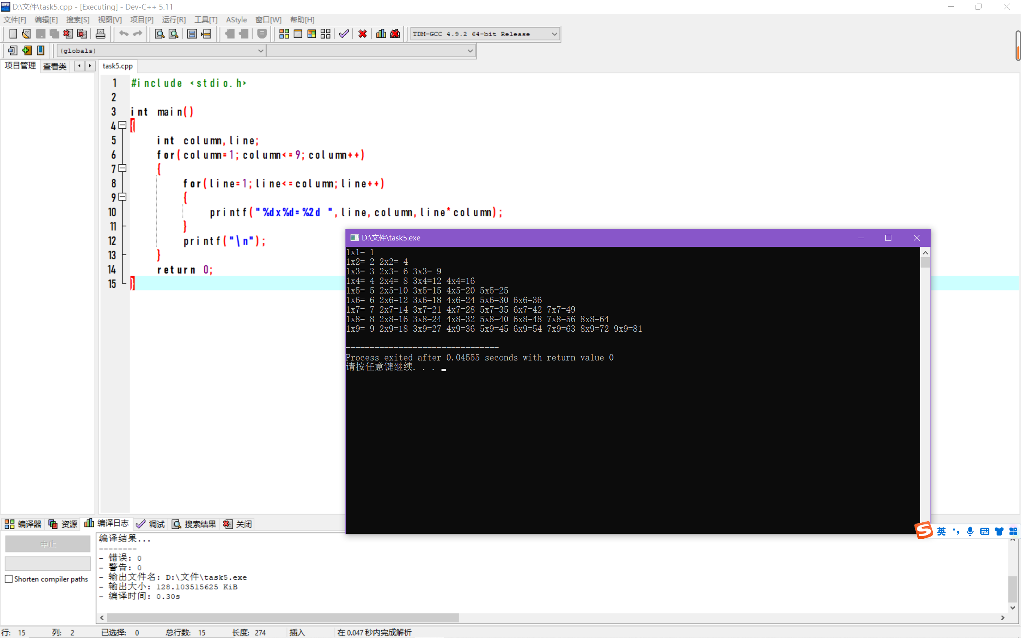Viewport: 1021px width, 638px height.
Task: Click the 关闭 button in bottom panel
Action: click(x=238, y=524)
